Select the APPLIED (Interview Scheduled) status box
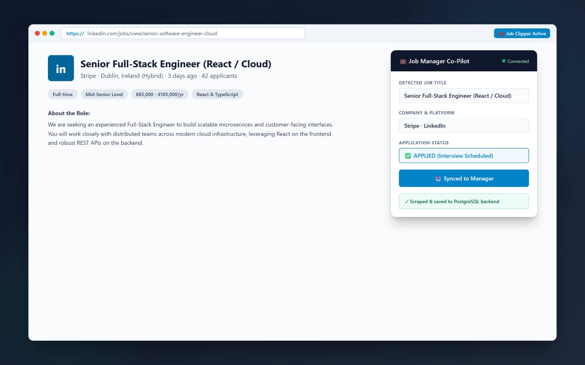This screenshot has height=365, width=585. [x=463, y=156]
